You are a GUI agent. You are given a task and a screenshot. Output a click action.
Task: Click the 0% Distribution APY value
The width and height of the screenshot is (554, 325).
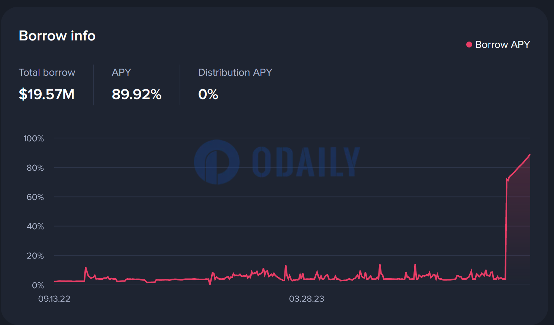pyautogui.click(x=208, y=94)
